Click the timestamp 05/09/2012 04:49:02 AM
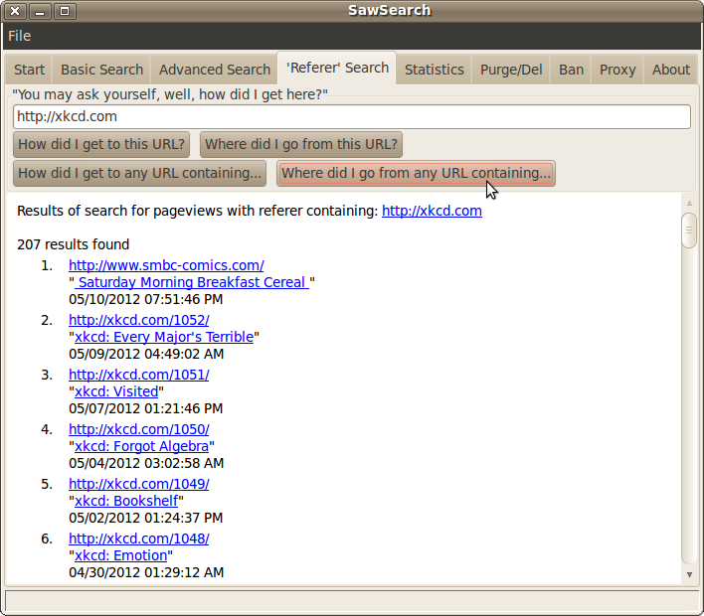Image resolution: width=704 pixels, height=616 pixels. click(146, 354)
